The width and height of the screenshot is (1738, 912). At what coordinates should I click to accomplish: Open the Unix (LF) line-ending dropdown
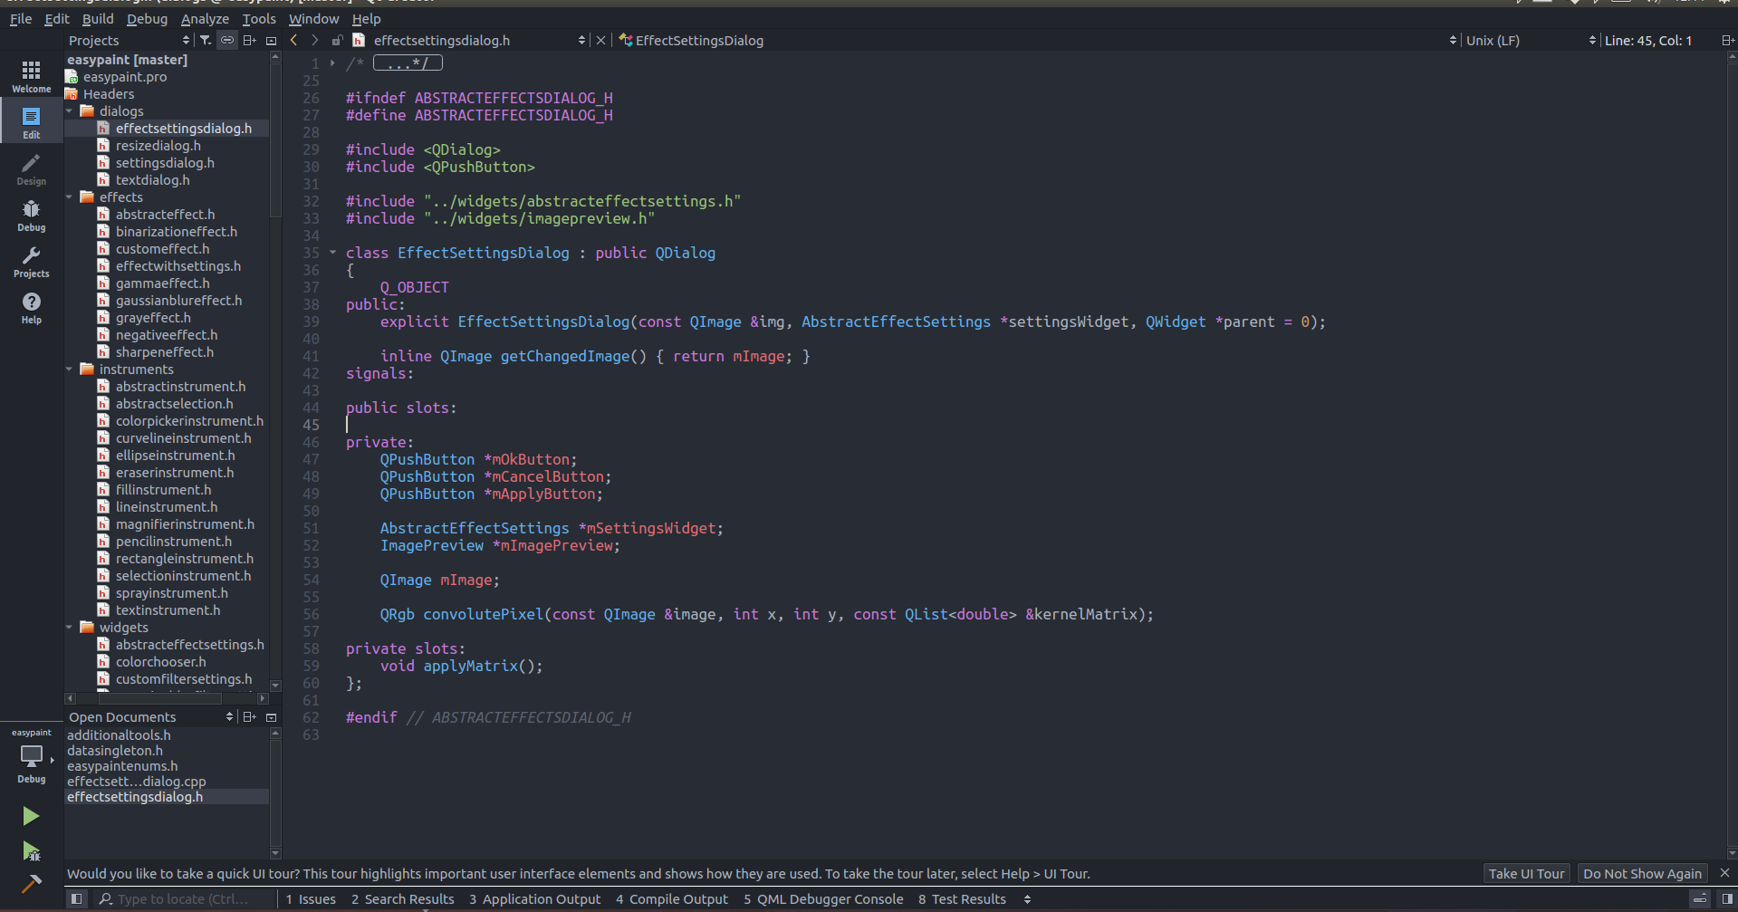click(1493, 40)
